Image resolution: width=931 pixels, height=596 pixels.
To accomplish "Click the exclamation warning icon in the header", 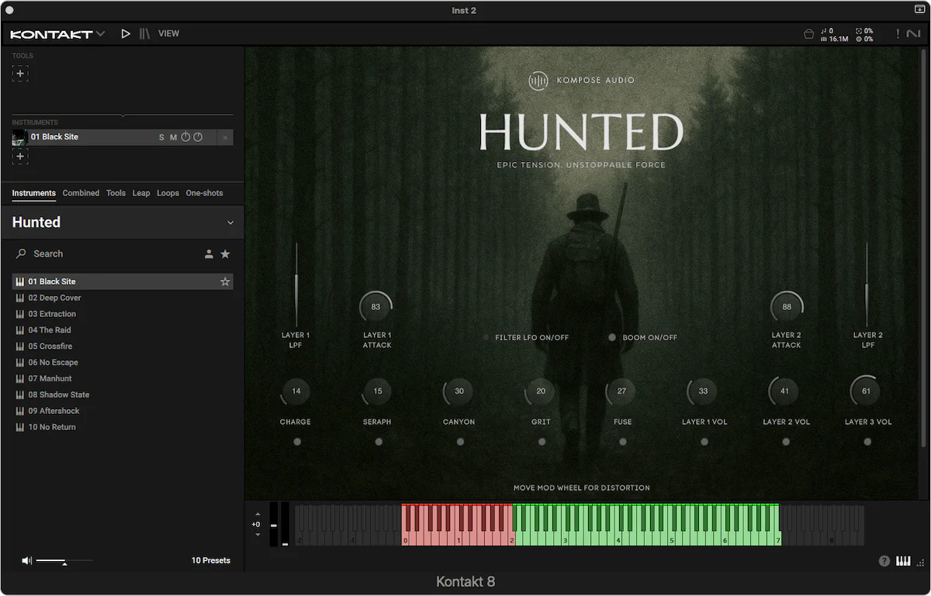I will tap(898, 34).
